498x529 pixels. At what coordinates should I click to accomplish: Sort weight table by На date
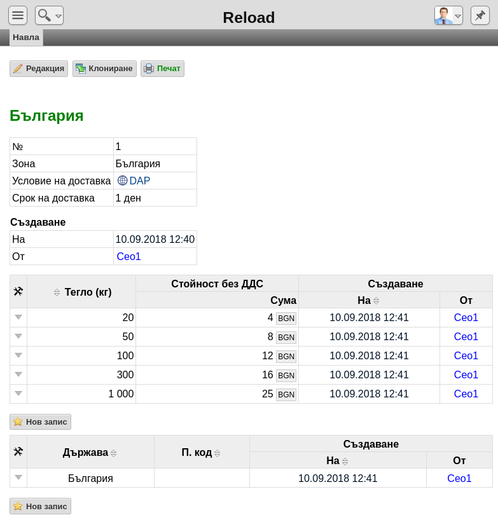(x=376, y=301)
